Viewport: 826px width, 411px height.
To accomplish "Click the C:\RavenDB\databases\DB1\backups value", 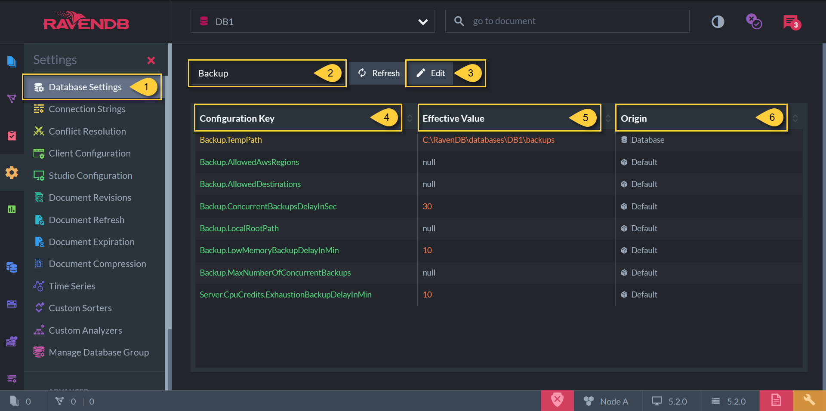I will (488, 140).
